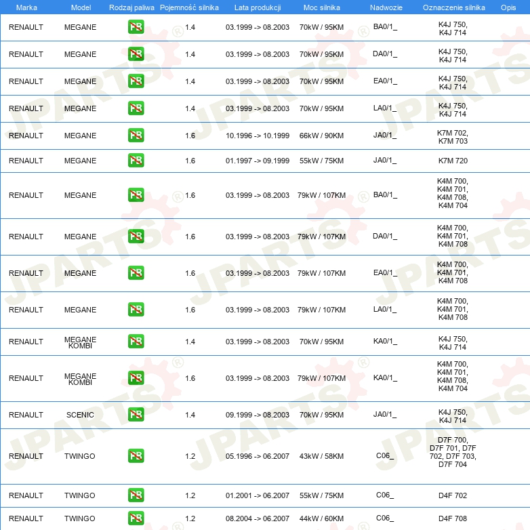The image size is (530, 530).
Task: Click the 'Opis' column header
Action: point(508,7)
